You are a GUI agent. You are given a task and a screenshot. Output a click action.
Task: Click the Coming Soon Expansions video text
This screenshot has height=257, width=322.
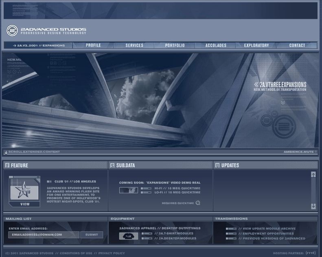pyautogui.click(x=160, y=182)
